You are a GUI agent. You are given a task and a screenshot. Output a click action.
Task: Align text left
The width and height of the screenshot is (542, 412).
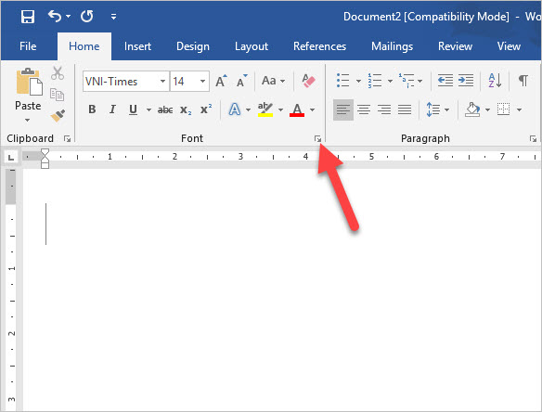coord(343,109)
